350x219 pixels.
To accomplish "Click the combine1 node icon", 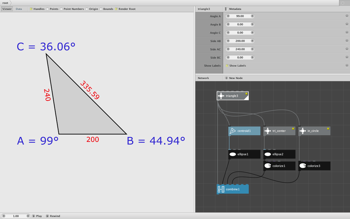I will coord(221,189).
